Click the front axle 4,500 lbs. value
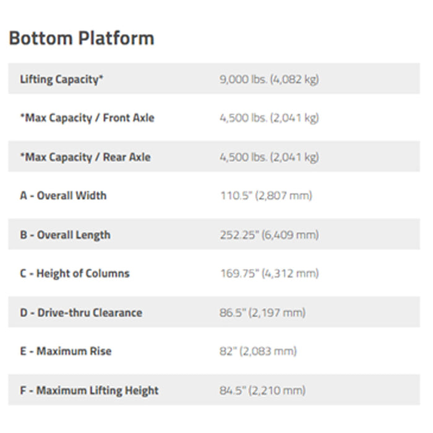The width and height of the screenshot is (433, 433). point(269,118)
